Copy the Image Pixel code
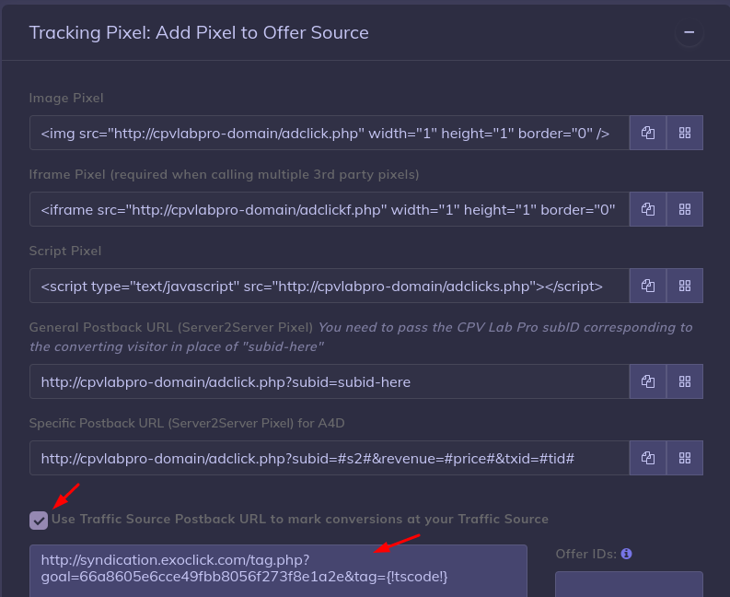This screenshot has width=730, height=597. pyautogui.click(x=648, y=133)
